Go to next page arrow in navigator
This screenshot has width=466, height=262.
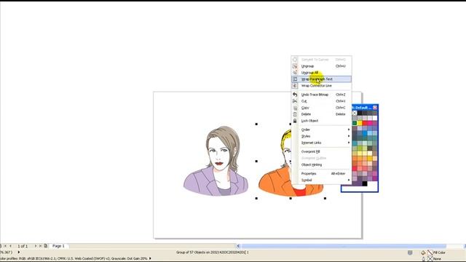[36, 246]
